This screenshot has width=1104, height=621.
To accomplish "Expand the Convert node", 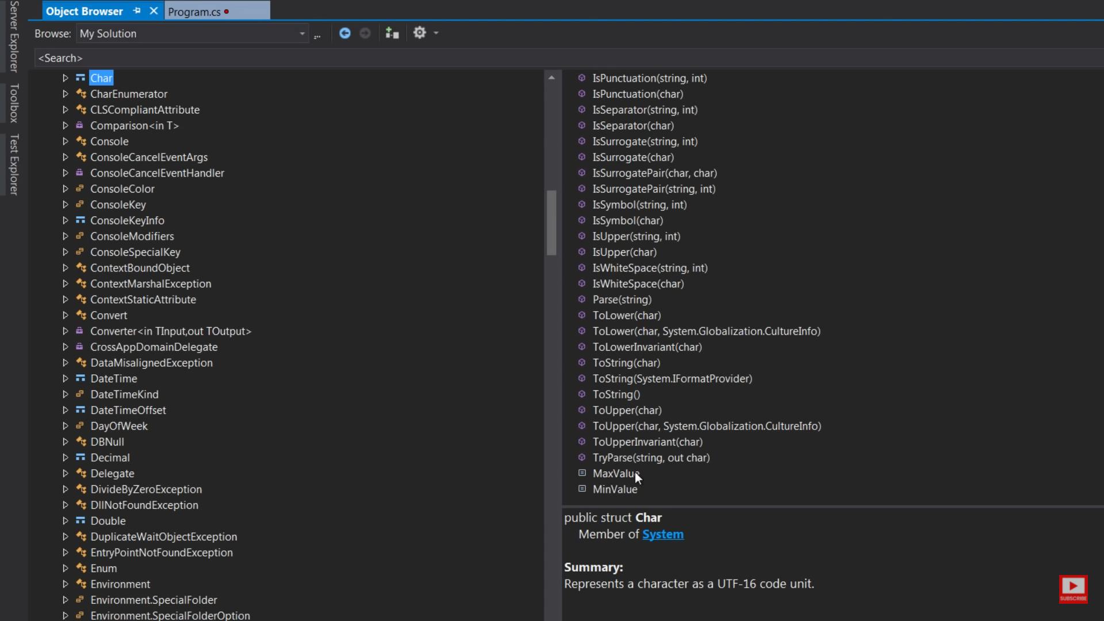I will click(65, 315).
